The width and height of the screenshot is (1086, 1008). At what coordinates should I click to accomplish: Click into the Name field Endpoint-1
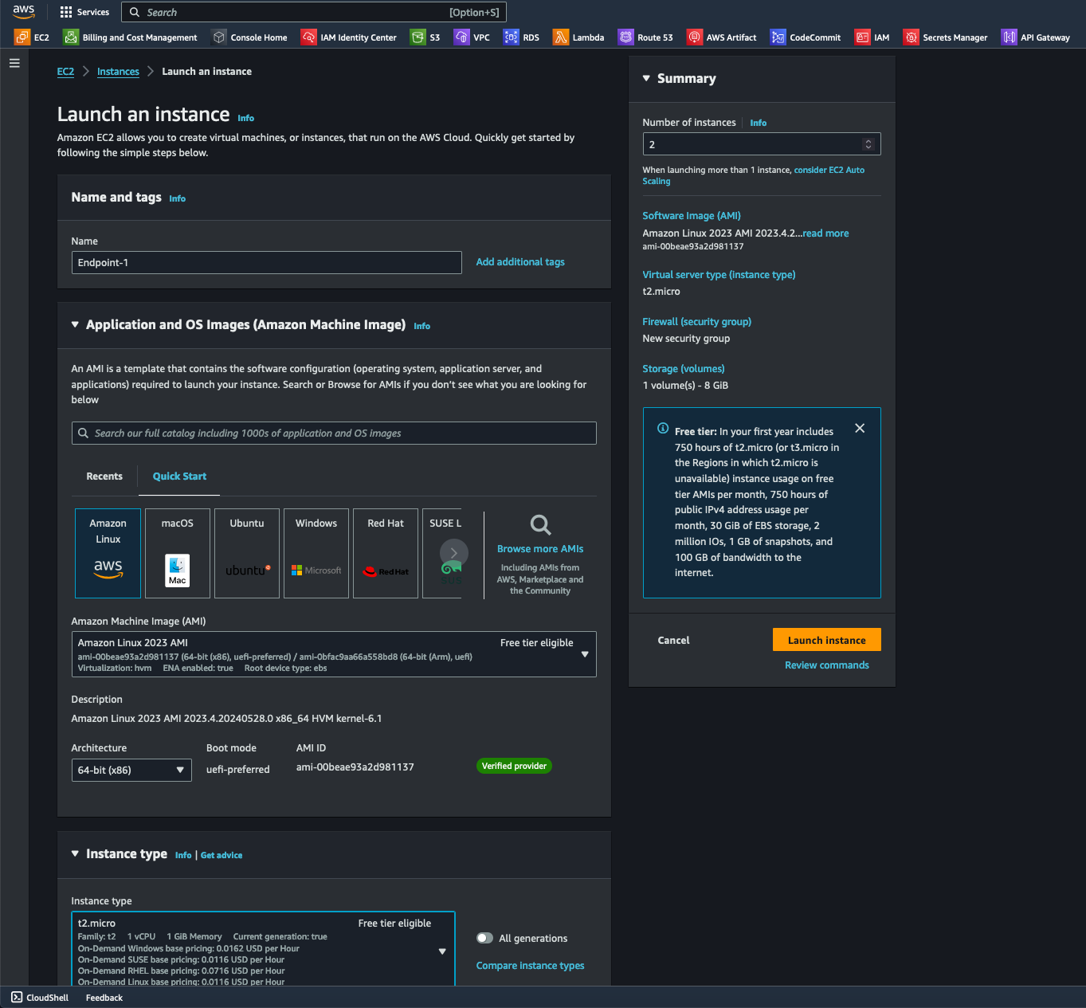(267, 262)
